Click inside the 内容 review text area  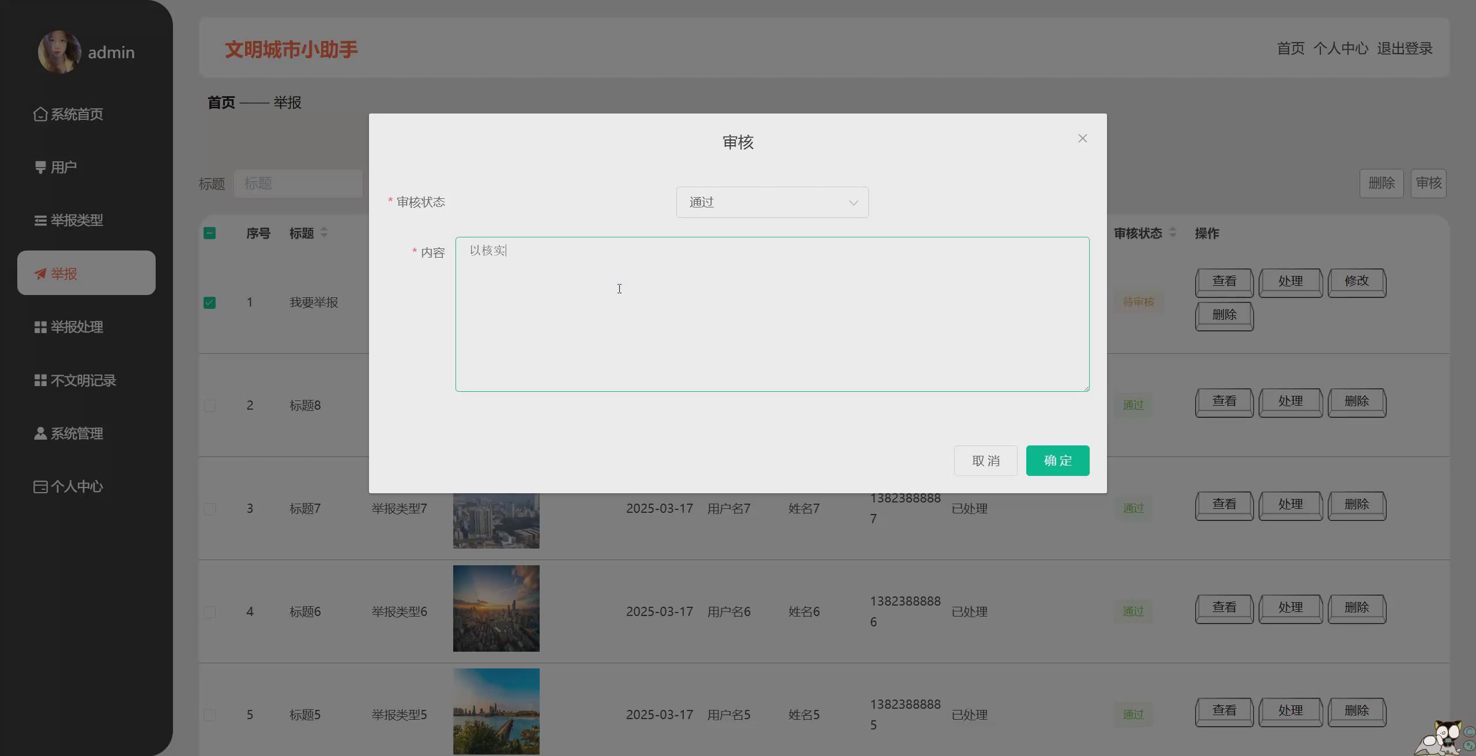[x=771, y=314]
